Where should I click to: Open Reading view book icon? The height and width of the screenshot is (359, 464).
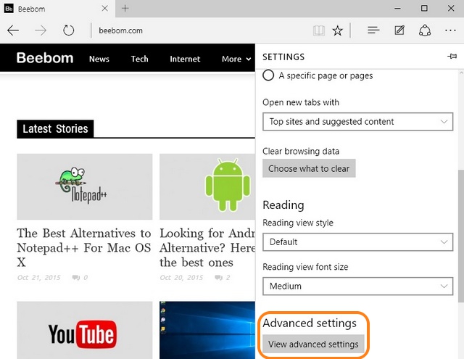318,30
